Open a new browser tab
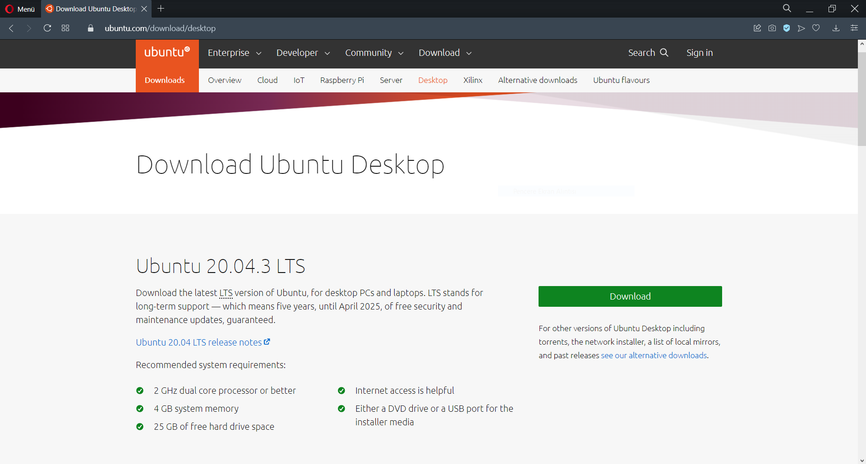Image resolution: width=866 pixels, height=464 pixels. (x=161, y=9)
